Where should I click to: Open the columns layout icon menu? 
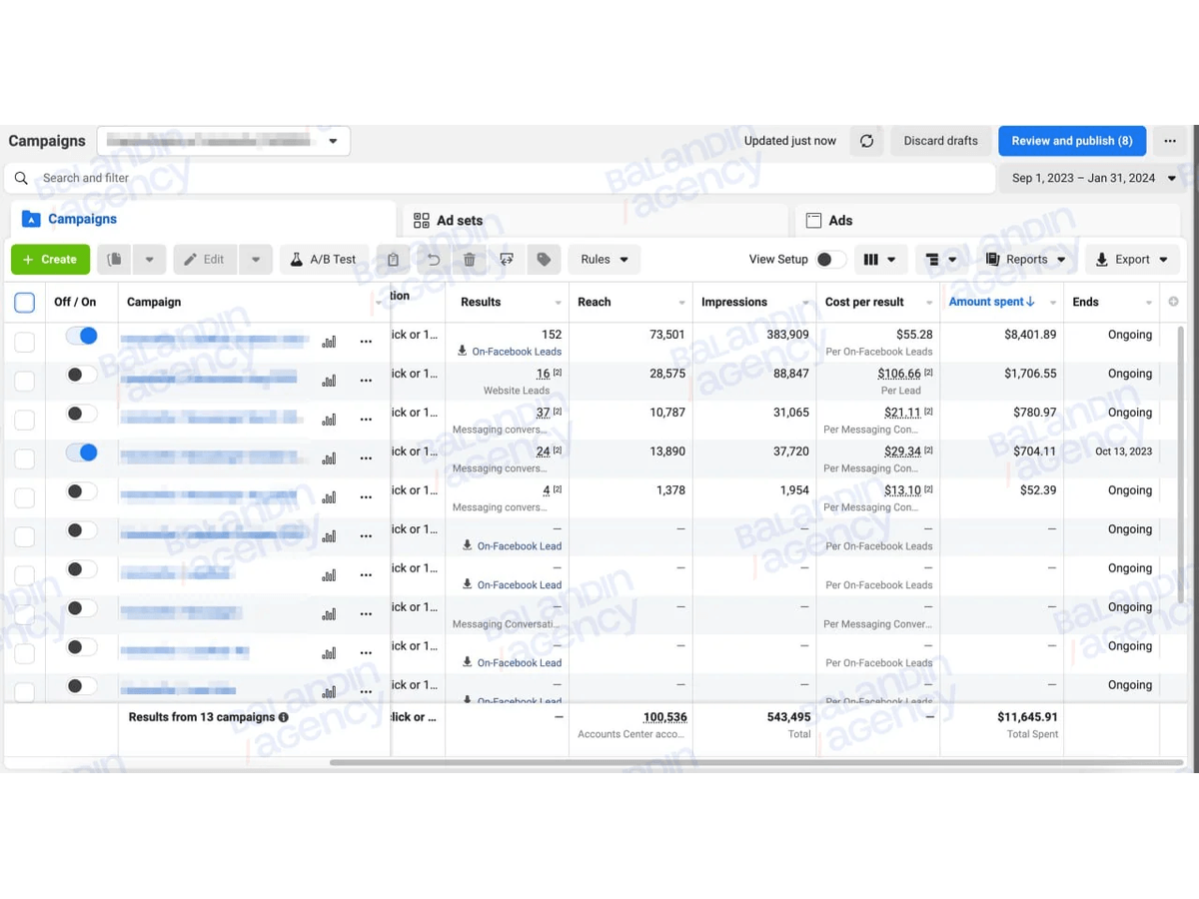[x=879, y=260]
